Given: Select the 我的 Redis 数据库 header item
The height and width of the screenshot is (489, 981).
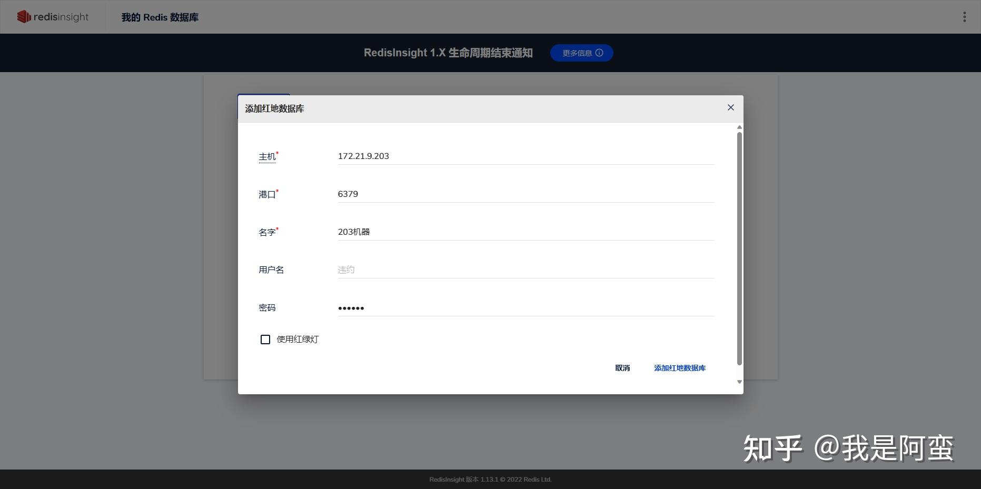Looking at the screenshot, I should pos(159,17).
